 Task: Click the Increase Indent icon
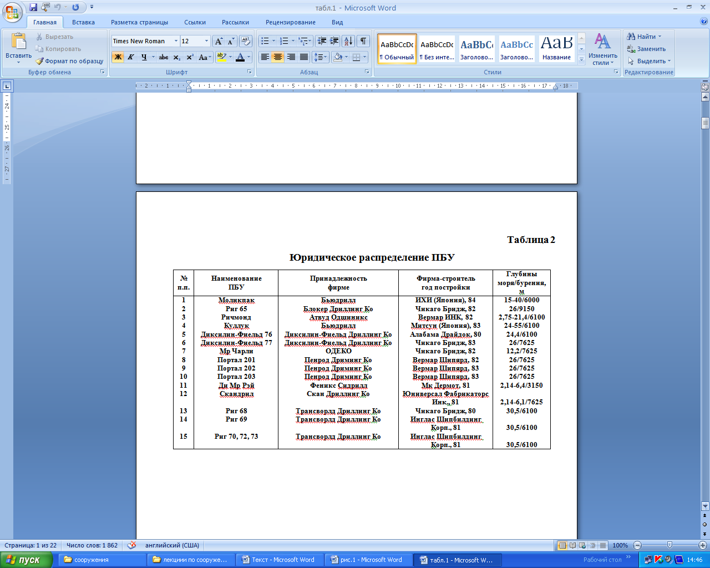coord(334,41)
